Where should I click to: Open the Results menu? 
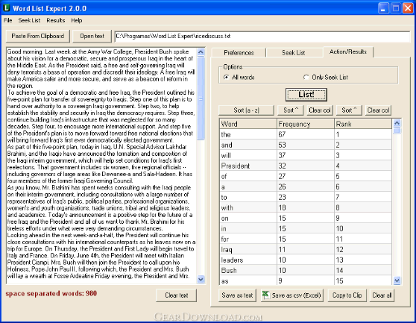coord(56,20)
